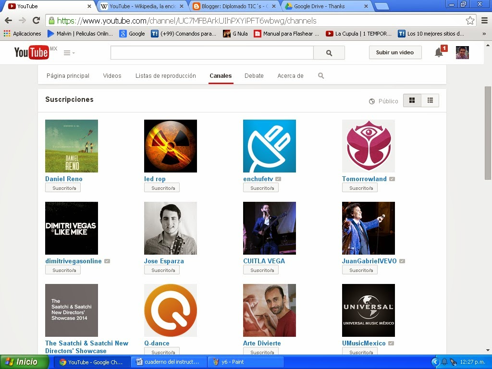Open the led rop radioactive thumbnail

[x=171, y=146]
